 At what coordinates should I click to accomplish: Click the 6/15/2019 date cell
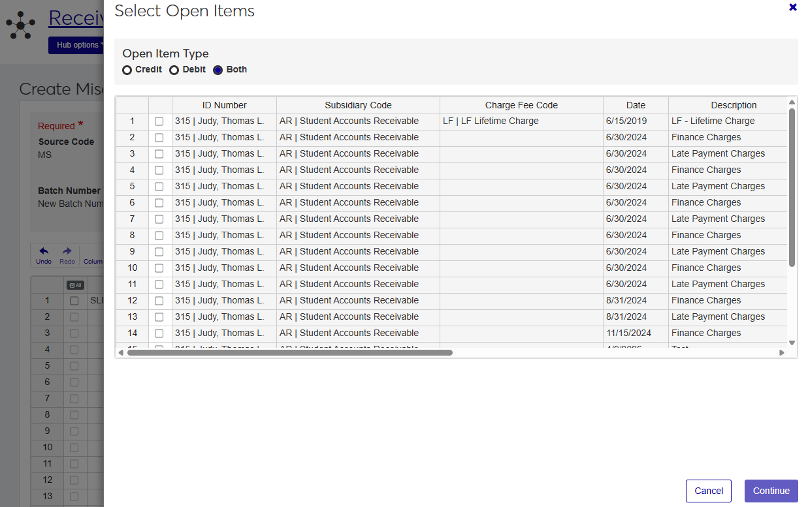[636, 121]
